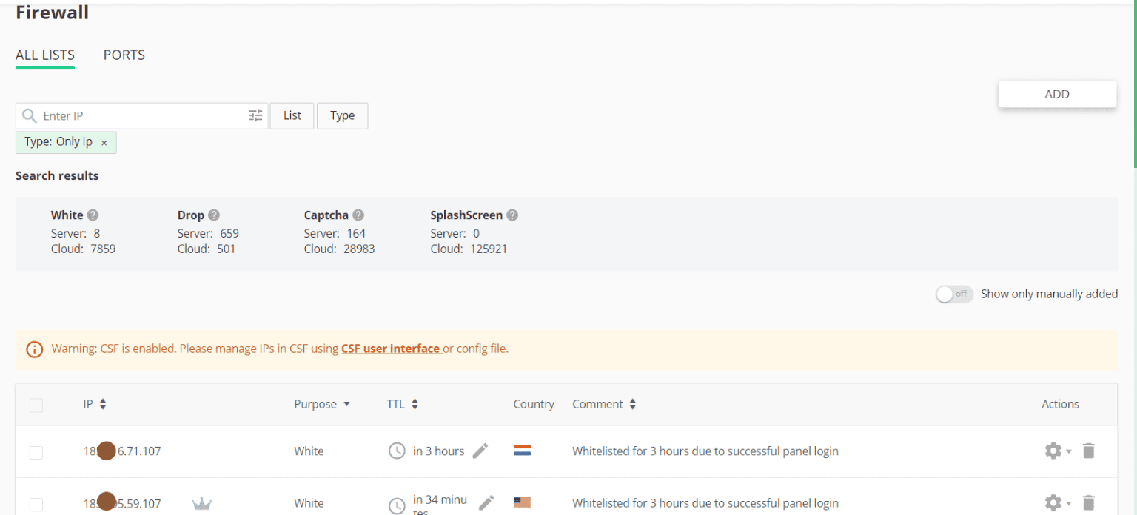The width and height of the screenshot is (1137, 515).
Task: Open the Type filter dropdown
Action: [x=342, y=115]
